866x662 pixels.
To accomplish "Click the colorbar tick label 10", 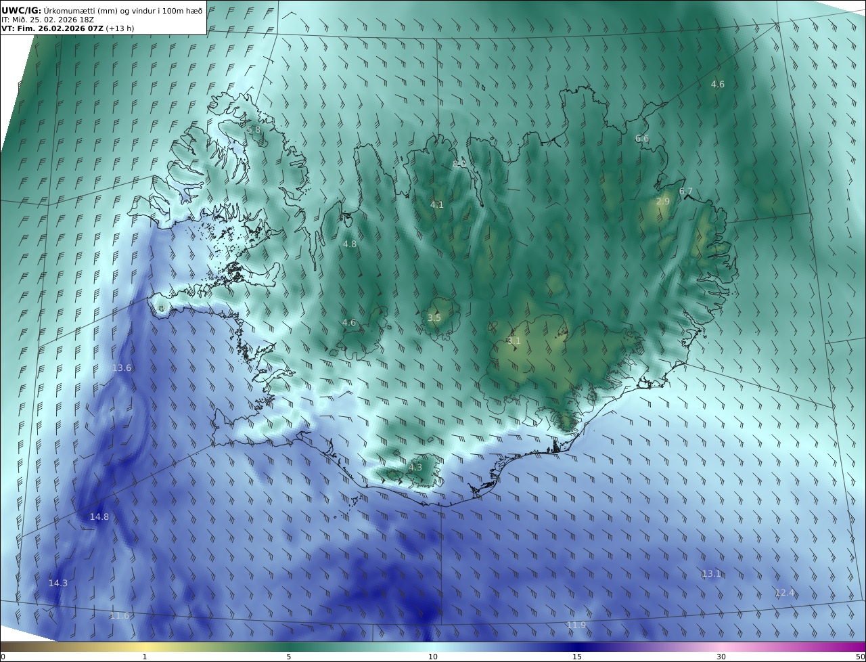I will (x=433, y=657).
